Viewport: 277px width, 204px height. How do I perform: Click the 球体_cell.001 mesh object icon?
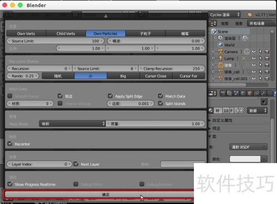coord(220,79)
